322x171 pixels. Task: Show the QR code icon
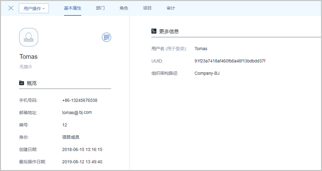(x=106, y=37)
